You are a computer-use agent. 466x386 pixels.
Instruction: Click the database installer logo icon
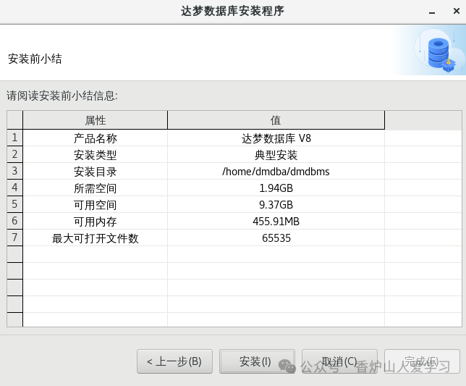[x=441, y=54]
